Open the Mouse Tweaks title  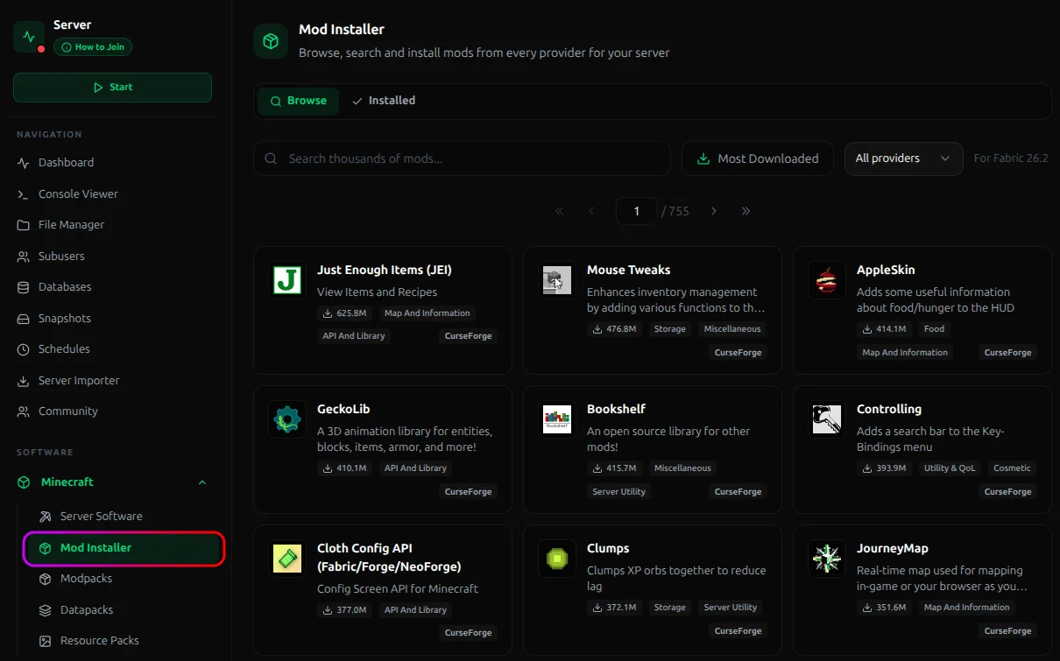(x=629, y=271)
